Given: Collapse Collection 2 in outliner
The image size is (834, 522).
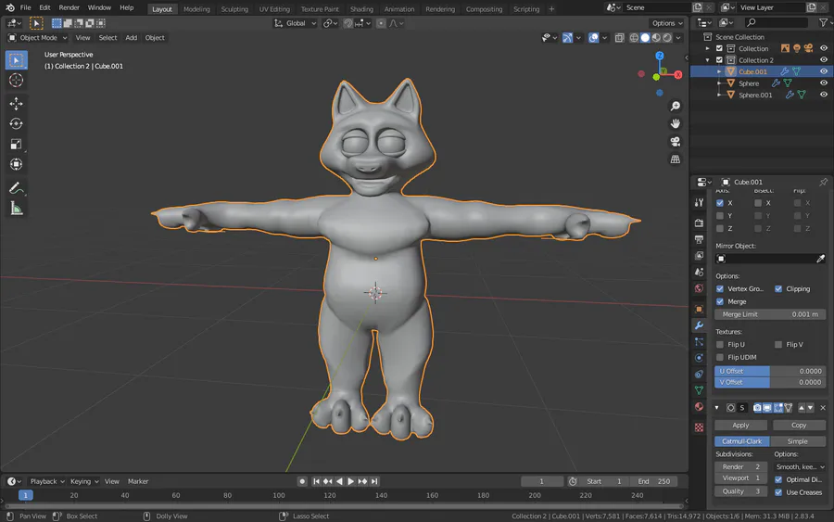Looking at the screenshot, I should pyautogui.click(x=707, y=60).
